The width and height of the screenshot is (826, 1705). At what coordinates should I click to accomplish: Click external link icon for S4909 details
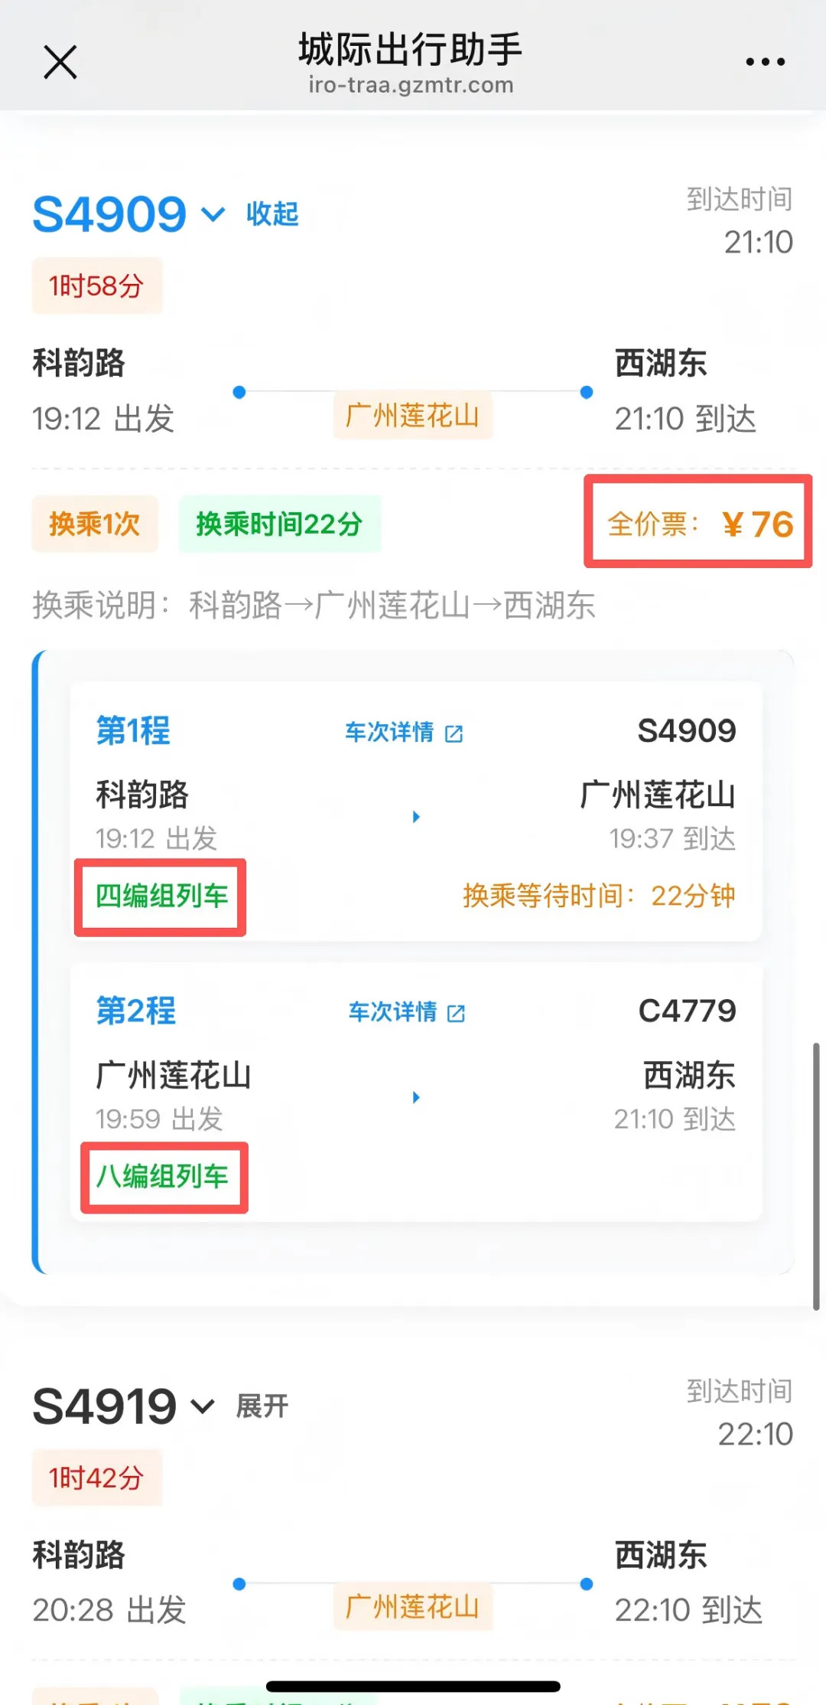pos(454,733)
